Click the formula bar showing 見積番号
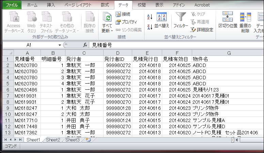The width and height of the screenshot is (264, 153). click(170, 45)
